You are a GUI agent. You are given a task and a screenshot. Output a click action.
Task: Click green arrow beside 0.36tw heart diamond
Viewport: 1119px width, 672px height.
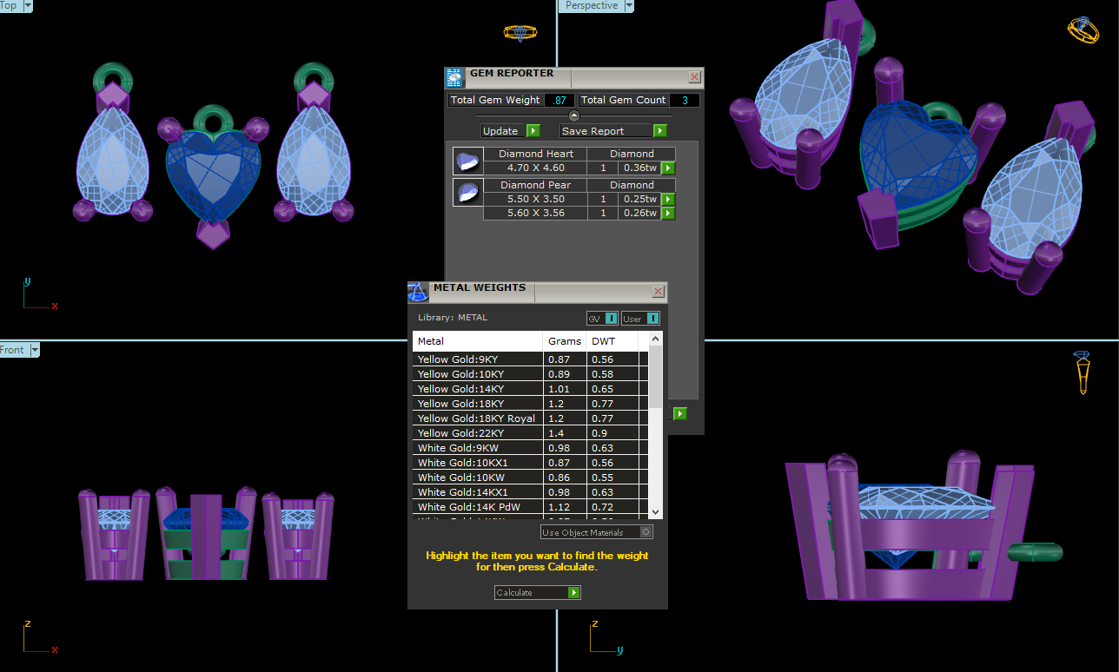coord(668,168)
